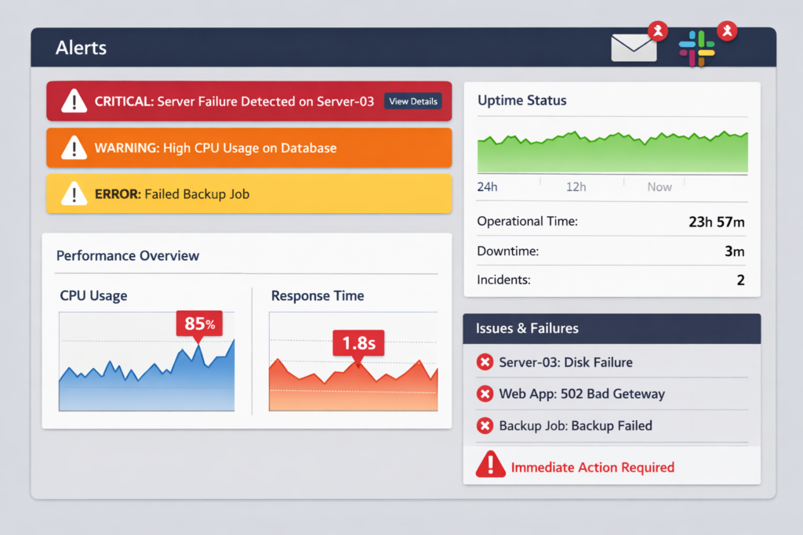The width and height of the screenshot is (803, 535).
Task: Click red X icon beside Server-03 Disk Failure
Action: [x=485, y=362]
